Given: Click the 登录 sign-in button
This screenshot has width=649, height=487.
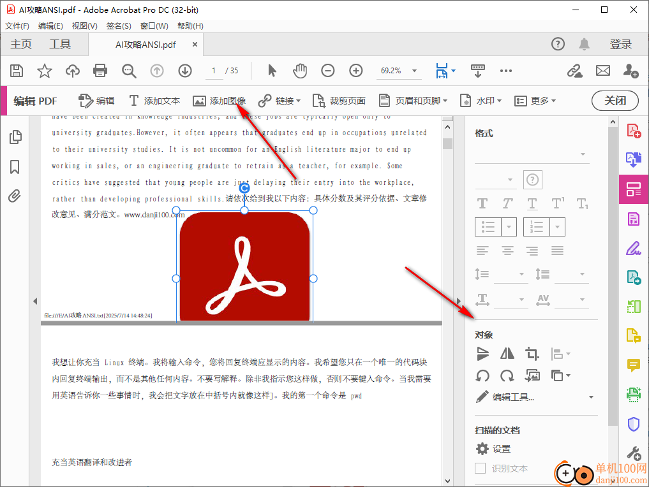Looking at the screenshot, I should pyautogui.click(x=620, y=44).
